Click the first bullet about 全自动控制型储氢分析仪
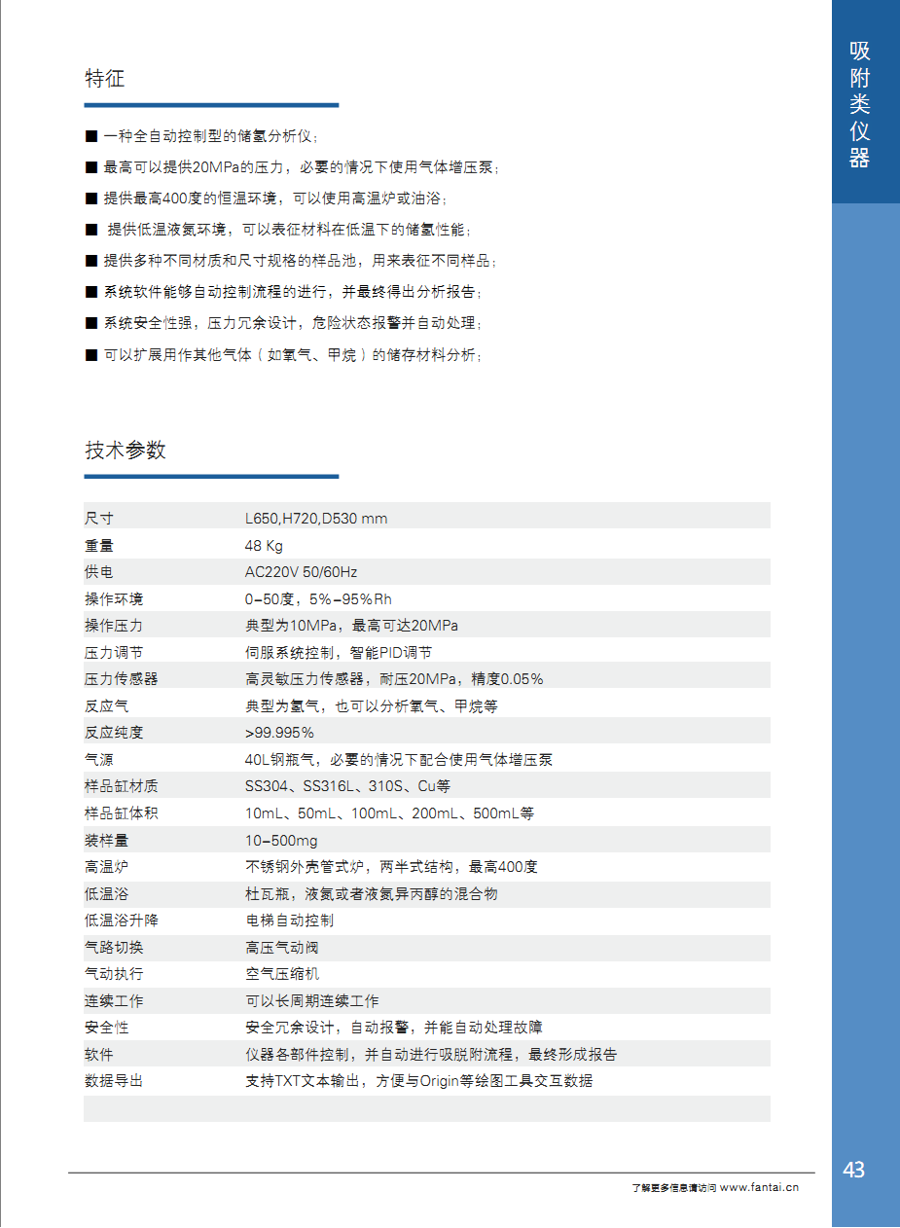The image size is (900, 1228). [x=210, y=137]
